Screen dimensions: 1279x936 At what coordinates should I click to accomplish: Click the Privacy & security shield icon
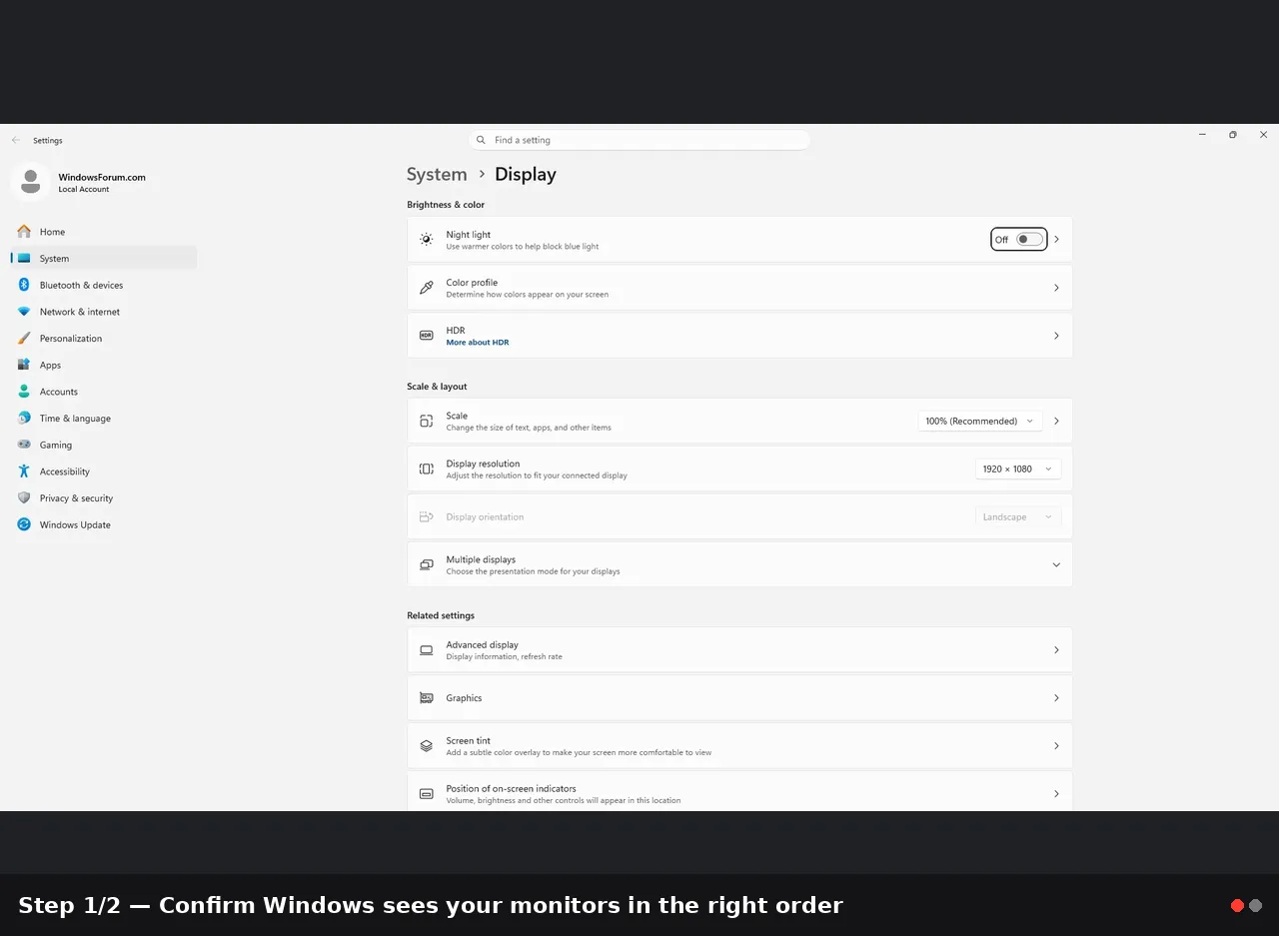(24, 497)
